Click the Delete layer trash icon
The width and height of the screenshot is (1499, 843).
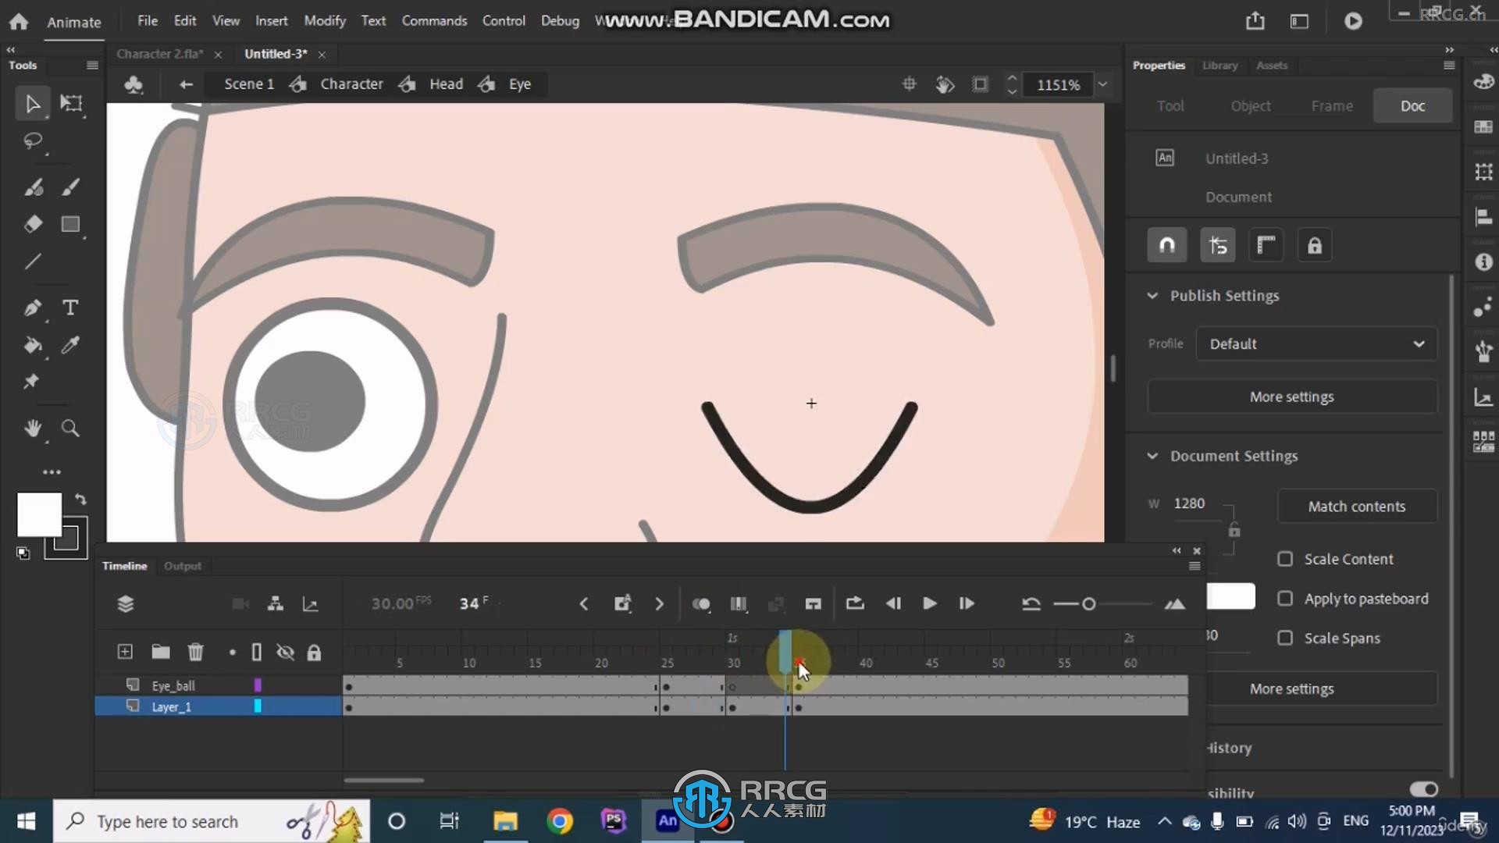195,652
